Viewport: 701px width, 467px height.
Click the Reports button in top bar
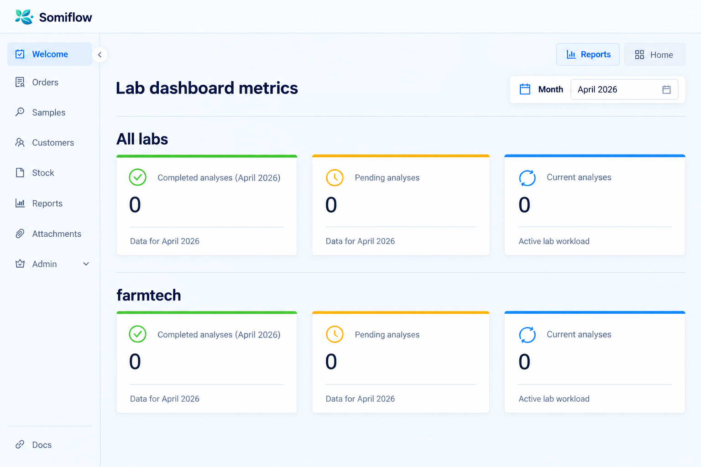588,54
